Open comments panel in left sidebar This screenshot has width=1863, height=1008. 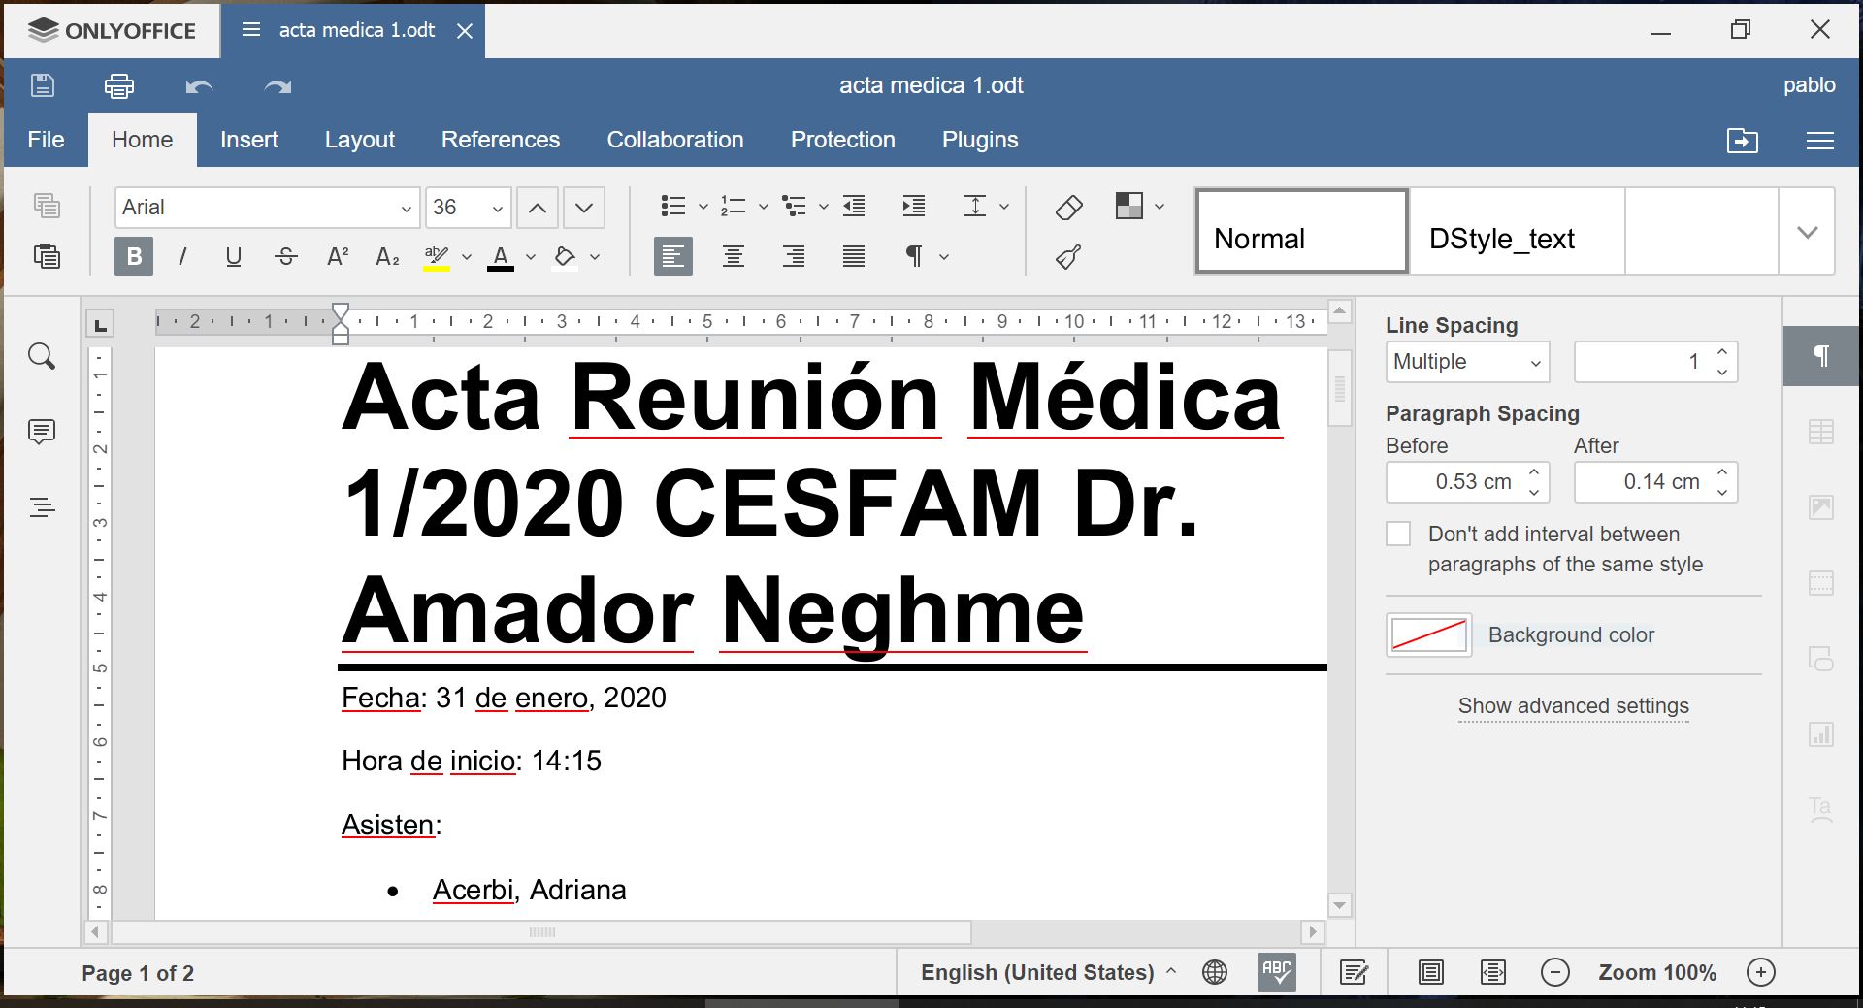(x=42, y=432)
